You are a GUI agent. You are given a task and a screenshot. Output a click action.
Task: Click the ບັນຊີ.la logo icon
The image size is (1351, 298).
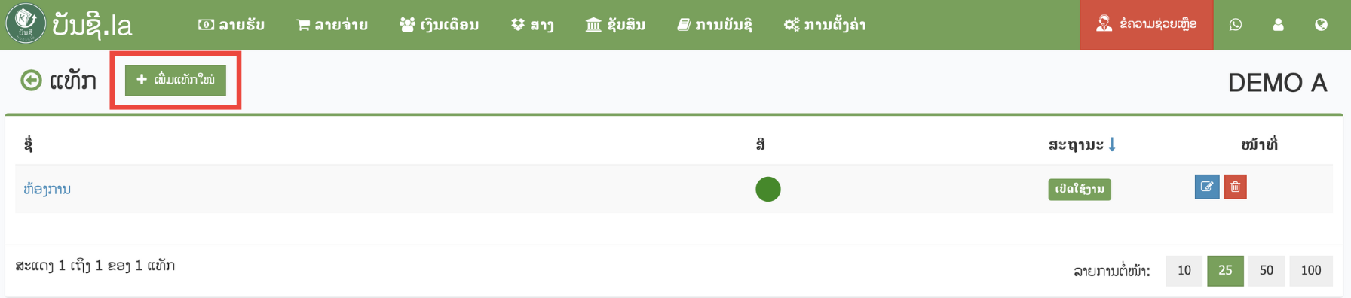25,24
